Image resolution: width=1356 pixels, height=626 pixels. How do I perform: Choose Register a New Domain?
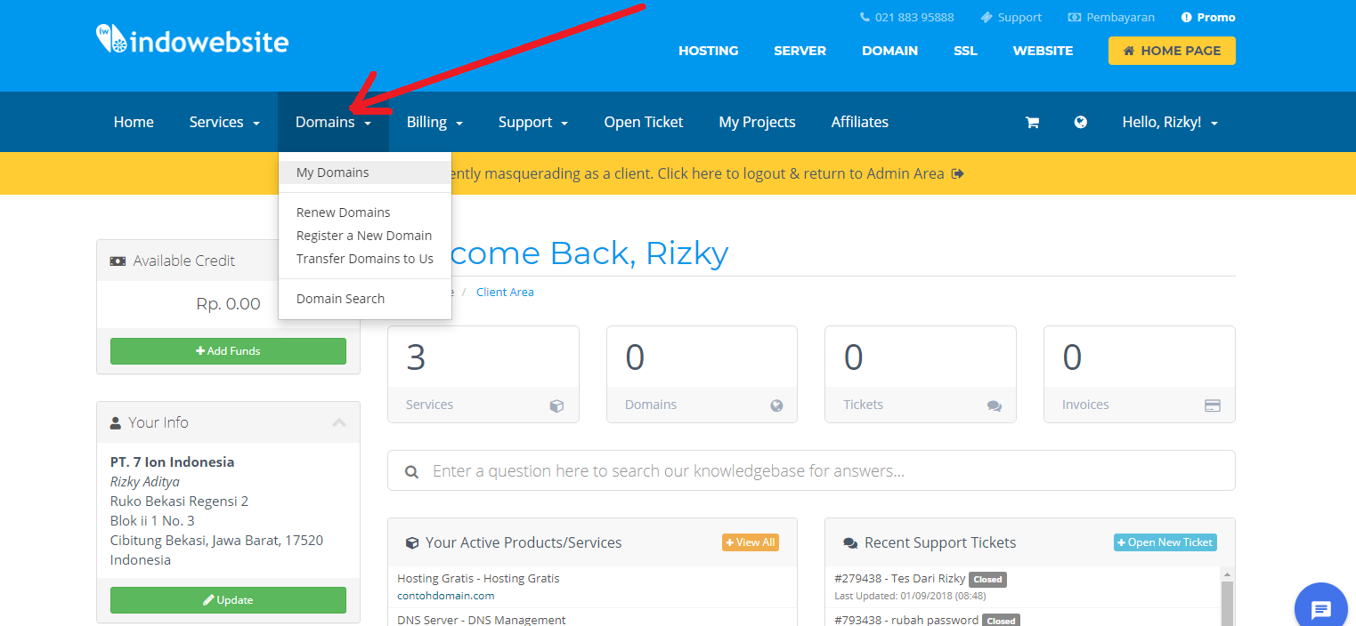[363, 236]
